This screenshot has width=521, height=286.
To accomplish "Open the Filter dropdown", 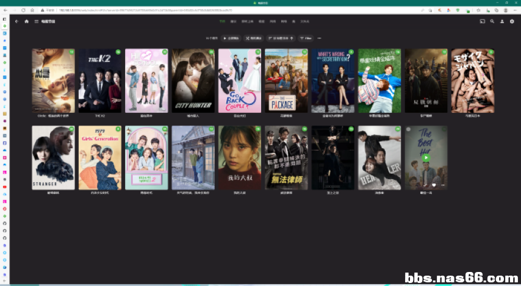I will coord(306,38).
